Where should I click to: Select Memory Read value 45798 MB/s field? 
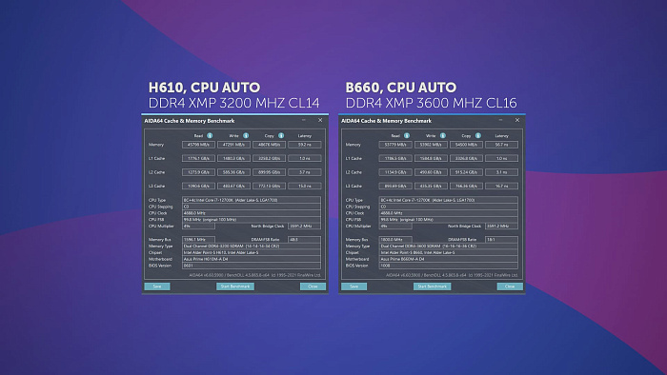198,145
